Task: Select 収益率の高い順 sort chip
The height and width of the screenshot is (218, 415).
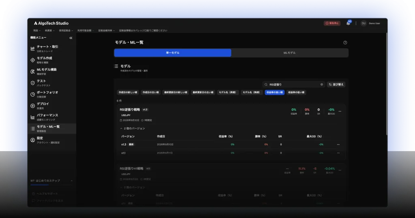Action: [274, 92]
